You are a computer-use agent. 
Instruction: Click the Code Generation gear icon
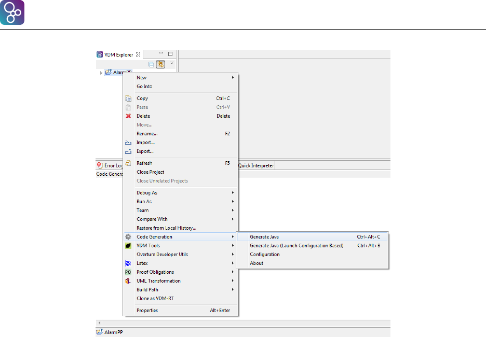pos(128,237)
